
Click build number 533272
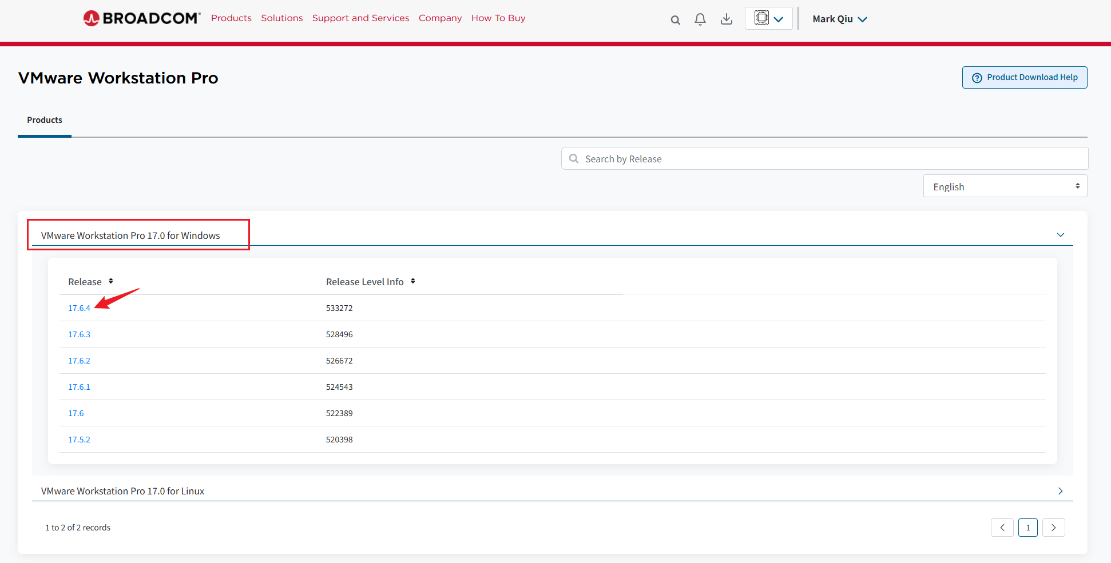339,308
